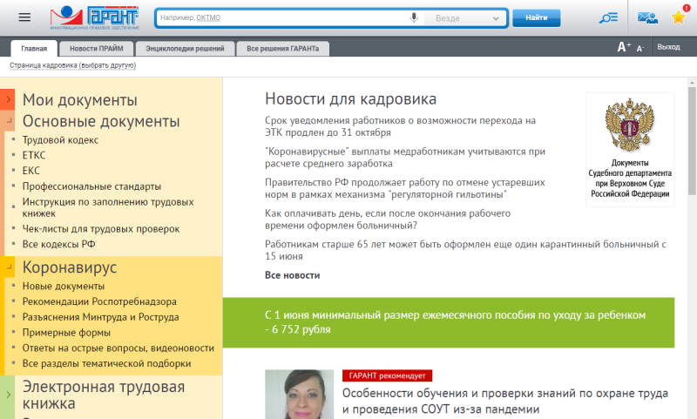The image size is (697, 419).
Task: Open 'Примерные формы' link
Action: (x=66, y=333)
